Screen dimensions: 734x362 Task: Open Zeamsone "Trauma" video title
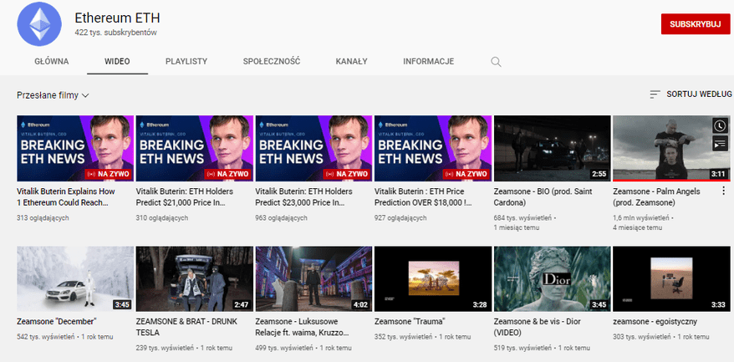pyautogui.click(x=410, y=322)
